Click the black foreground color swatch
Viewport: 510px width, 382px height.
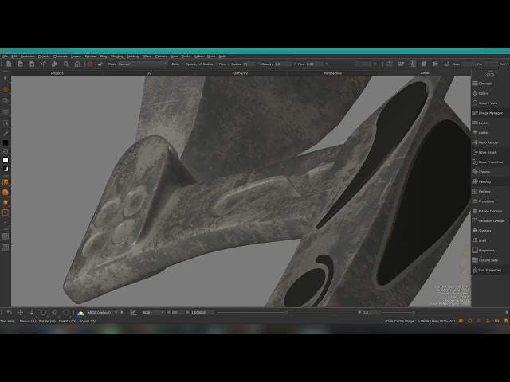(6, 142)
